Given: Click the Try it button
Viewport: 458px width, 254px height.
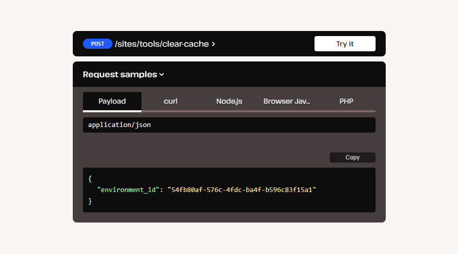Looking at the screenshot, I should 345,44.
